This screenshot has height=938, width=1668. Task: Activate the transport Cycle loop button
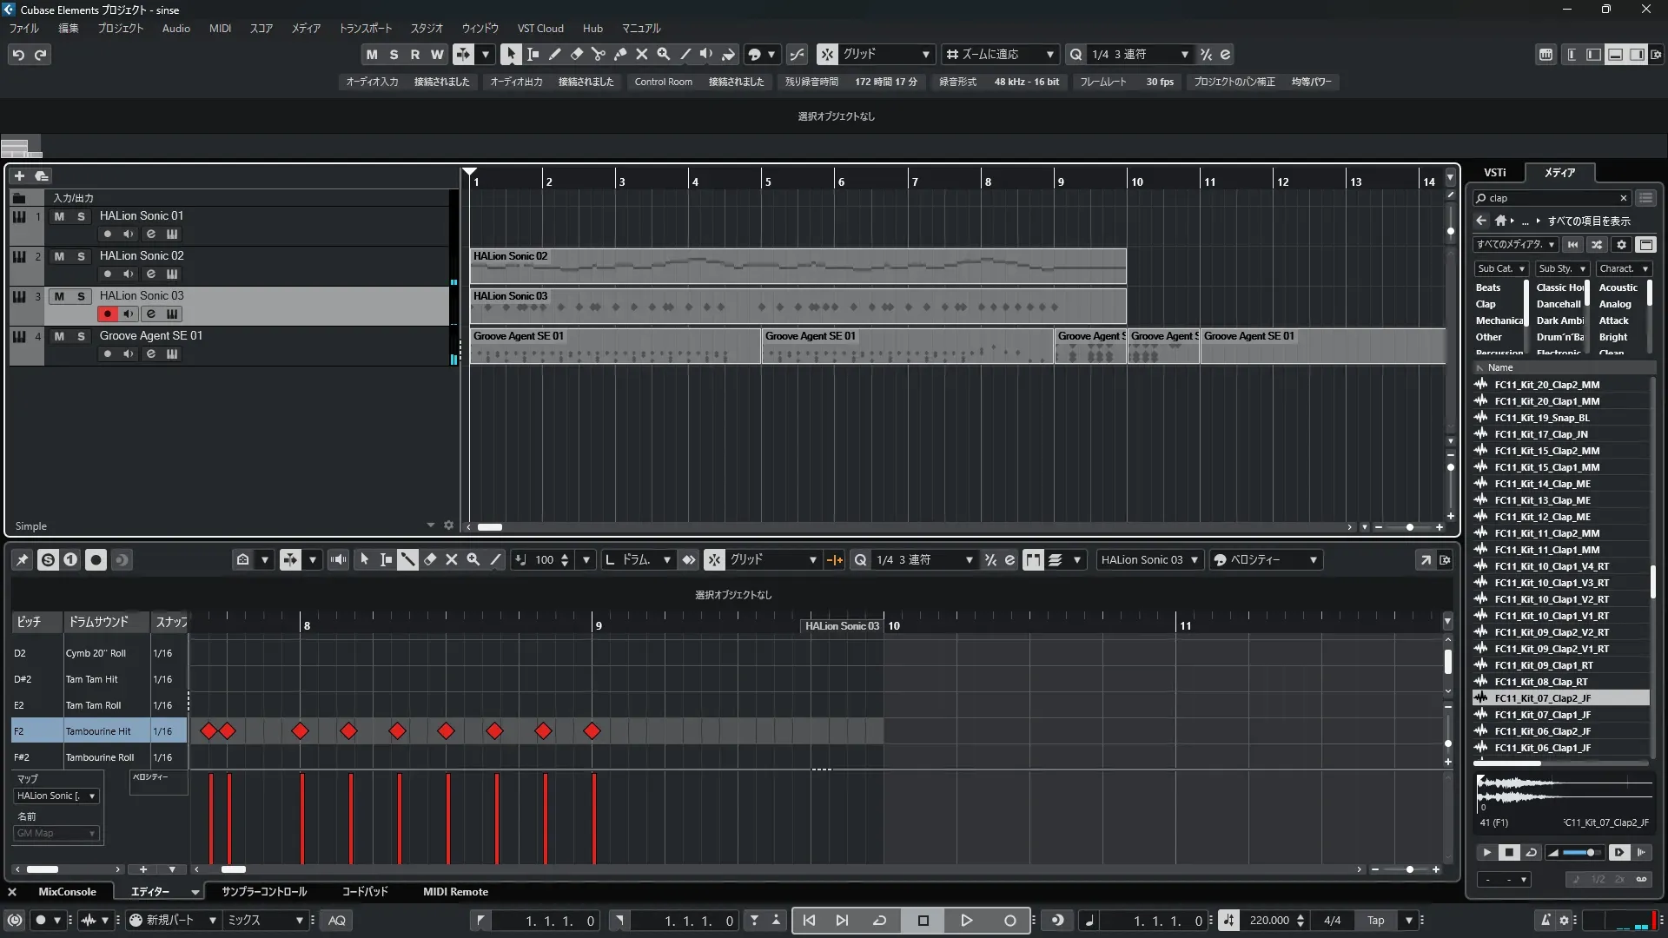[879, 921]
